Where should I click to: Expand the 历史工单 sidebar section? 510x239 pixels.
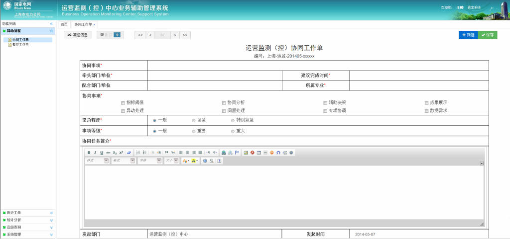coord(27,213)
